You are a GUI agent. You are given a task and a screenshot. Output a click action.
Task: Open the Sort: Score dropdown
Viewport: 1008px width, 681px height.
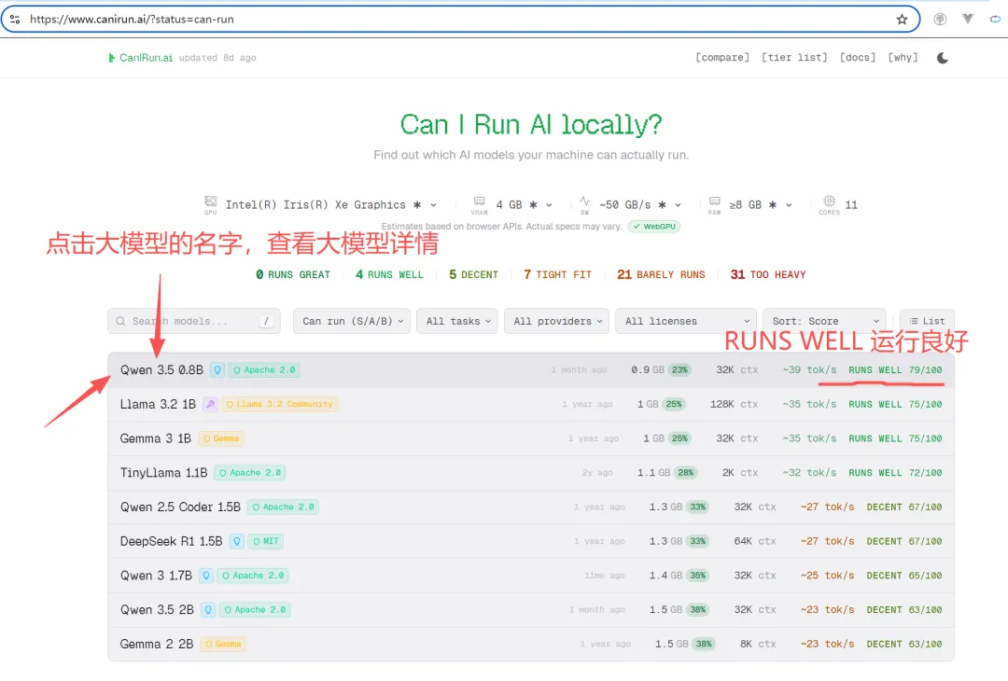[825, 321]
